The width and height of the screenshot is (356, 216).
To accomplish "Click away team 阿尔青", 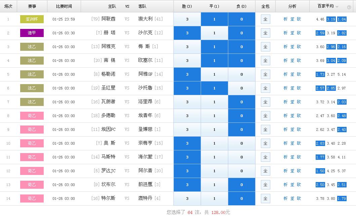I will [145, 171].
